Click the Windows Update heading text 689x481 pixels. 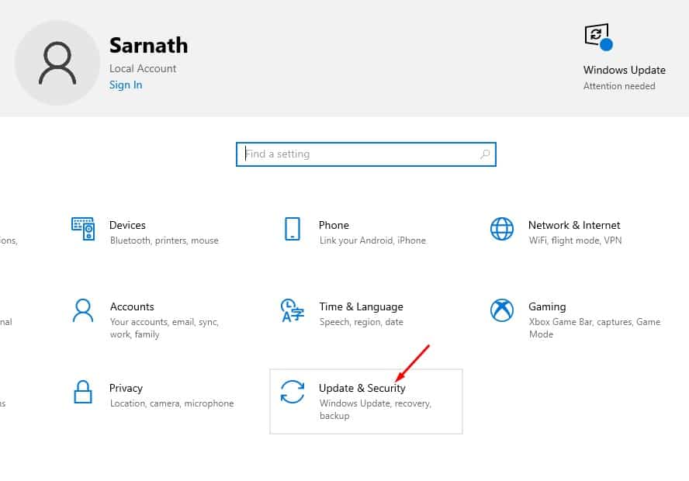(x=625, y=70)
